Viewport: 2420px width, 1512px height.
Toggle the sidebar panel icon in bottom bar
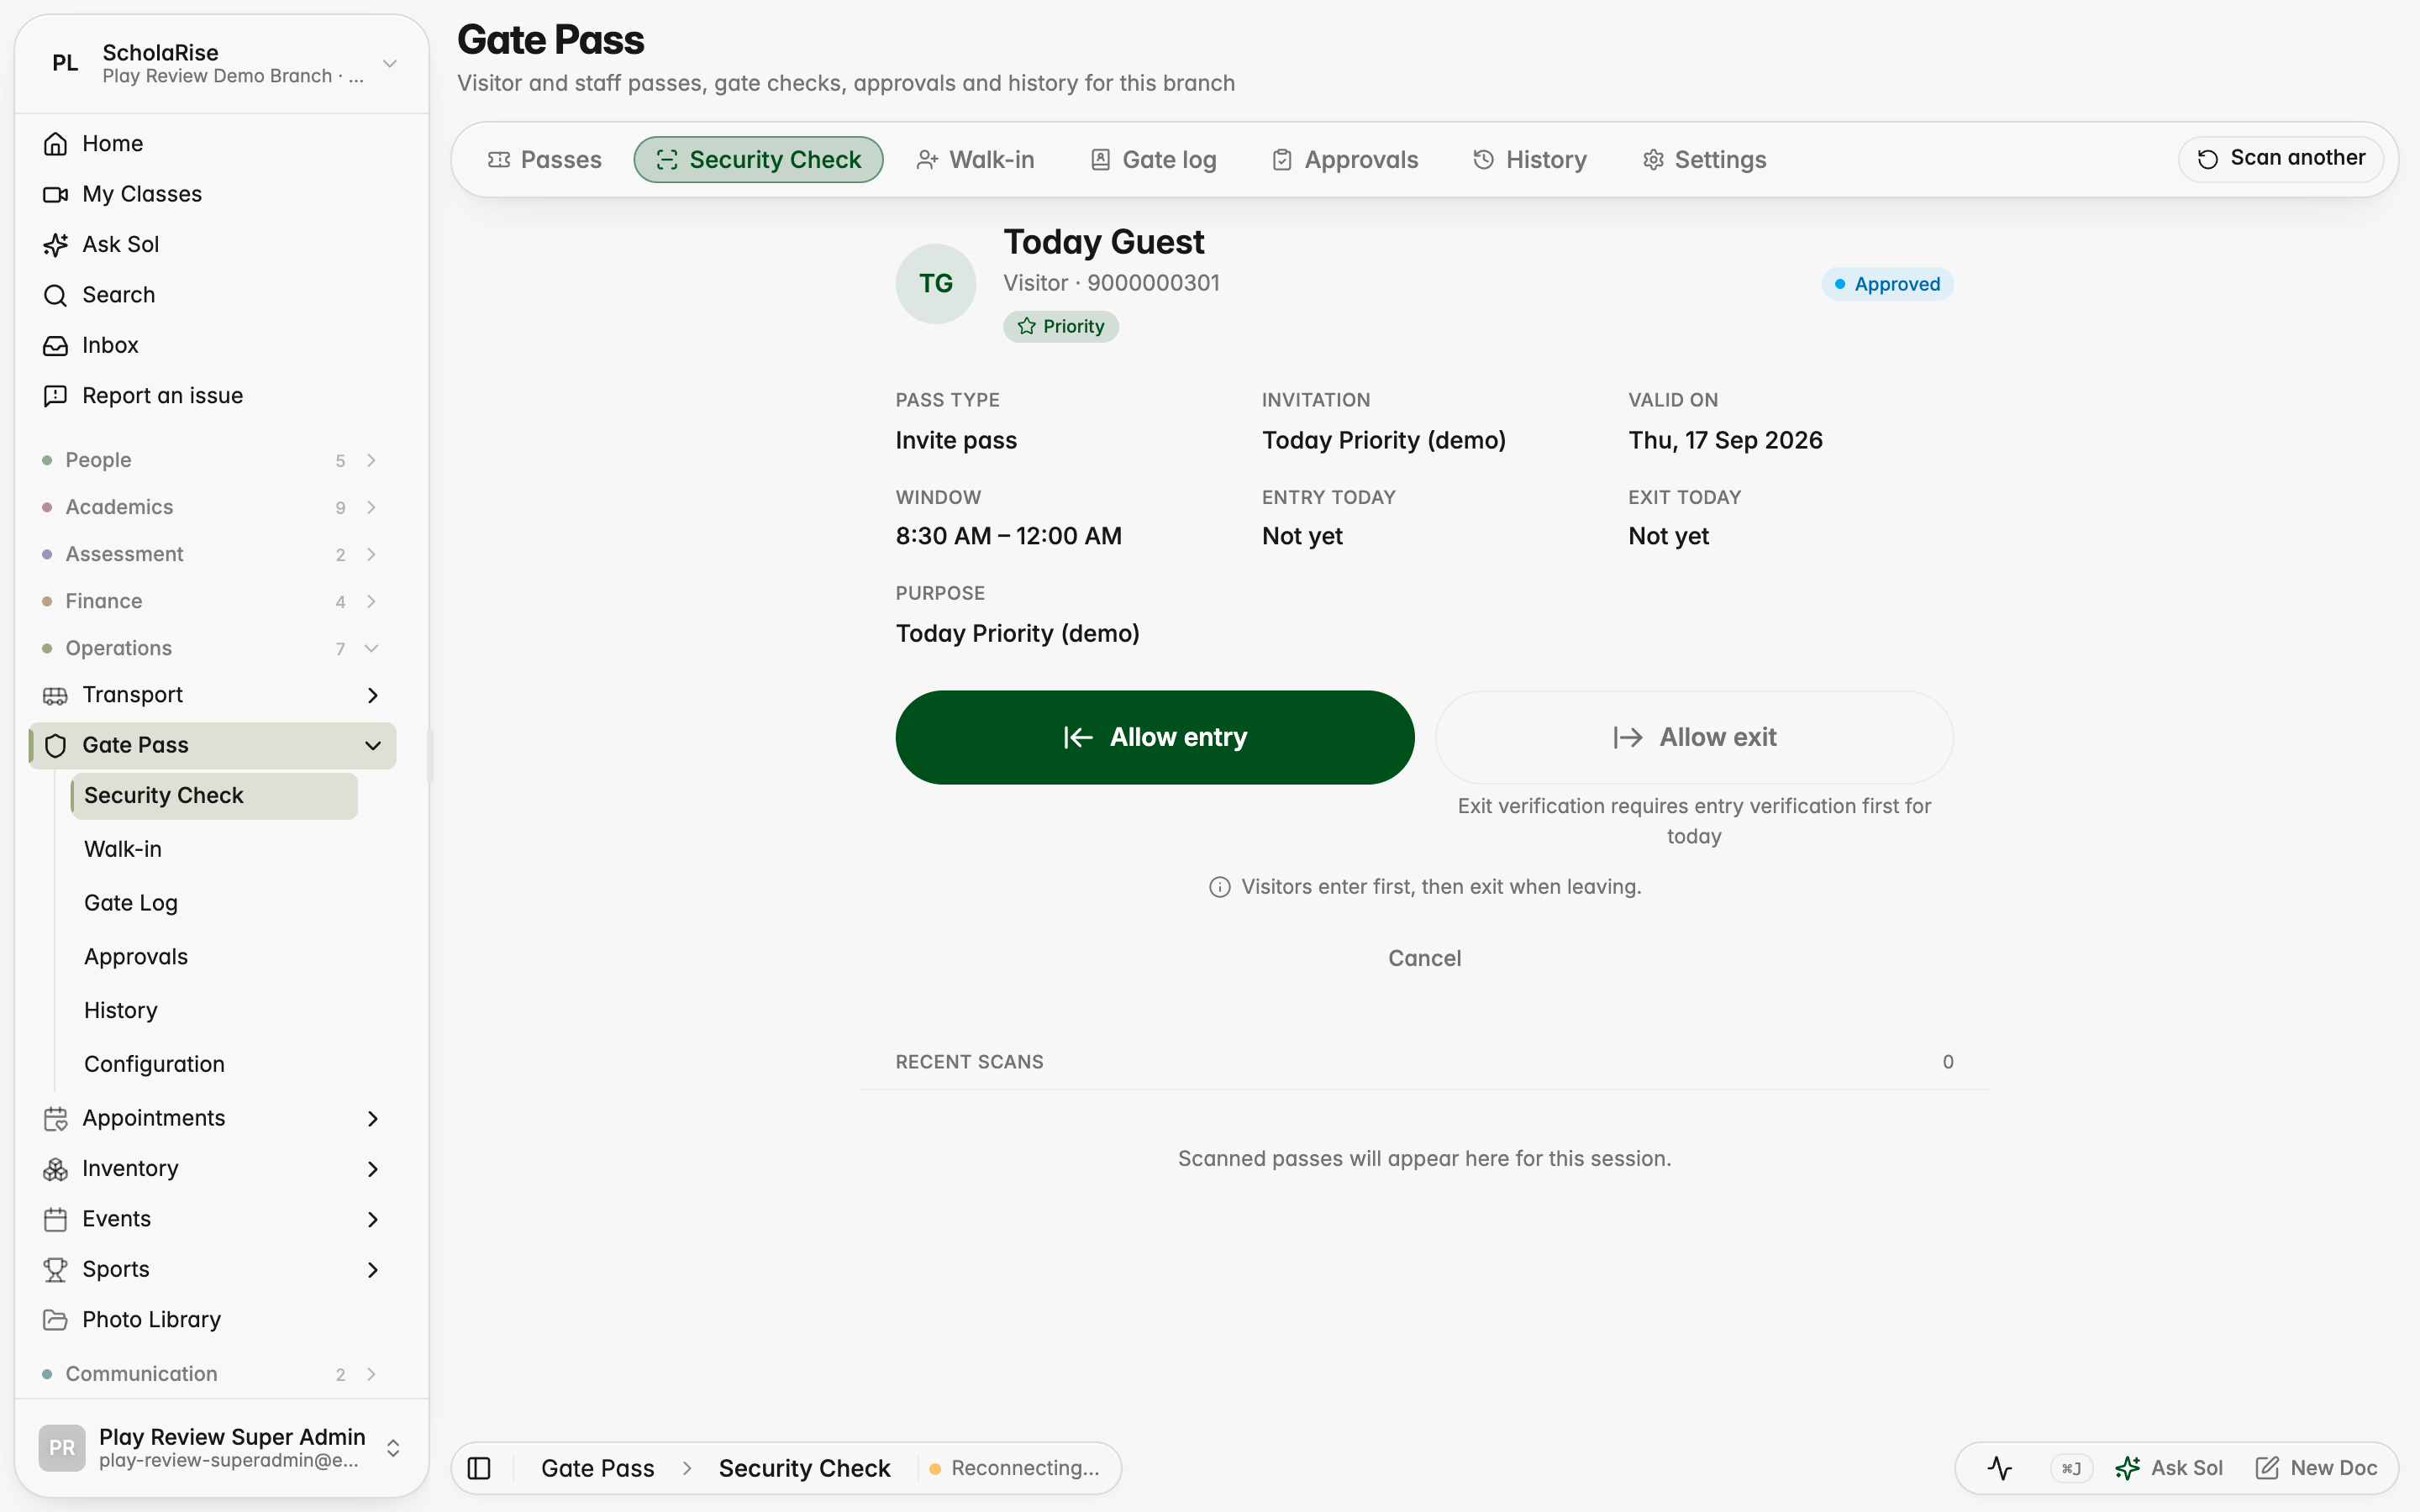coord(479,1468)
